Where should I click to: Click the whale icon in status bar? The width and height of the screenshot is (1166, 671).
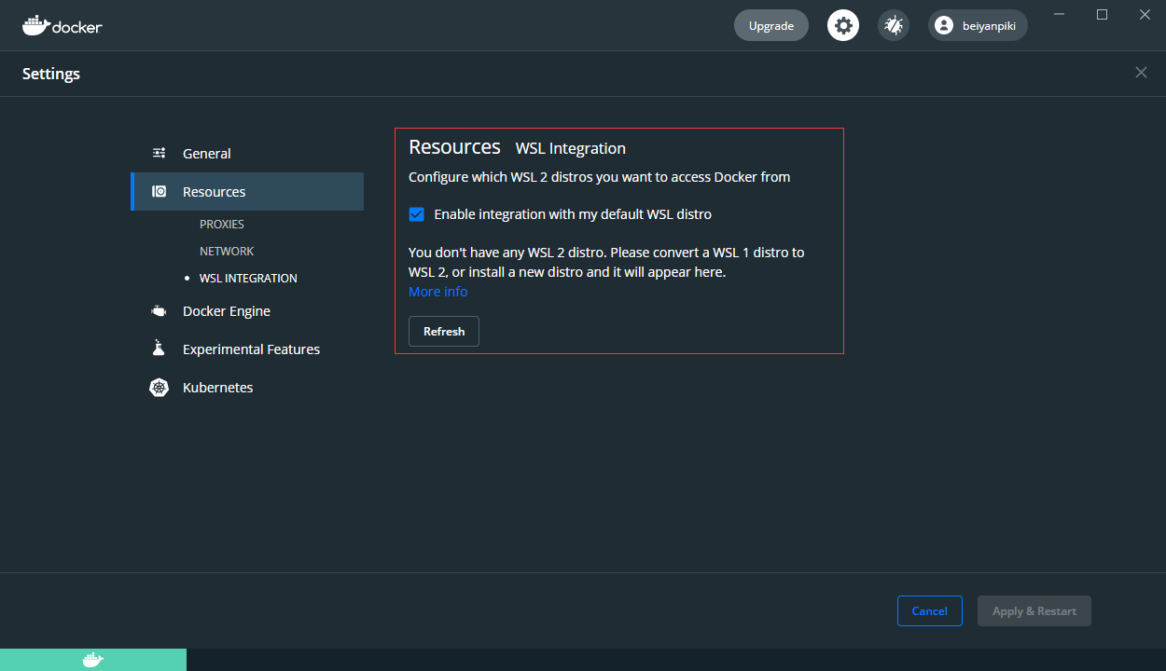93,660
